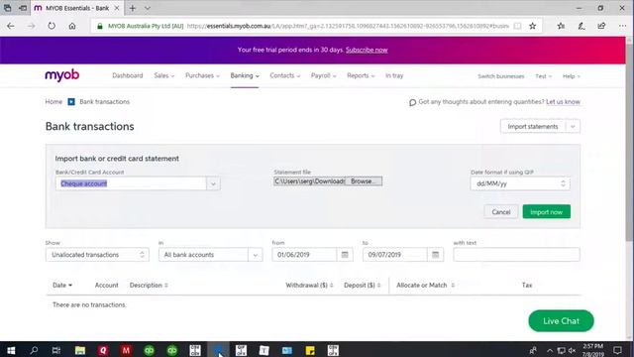
Task: Click the MYOB logo
Action: [61, 75]
